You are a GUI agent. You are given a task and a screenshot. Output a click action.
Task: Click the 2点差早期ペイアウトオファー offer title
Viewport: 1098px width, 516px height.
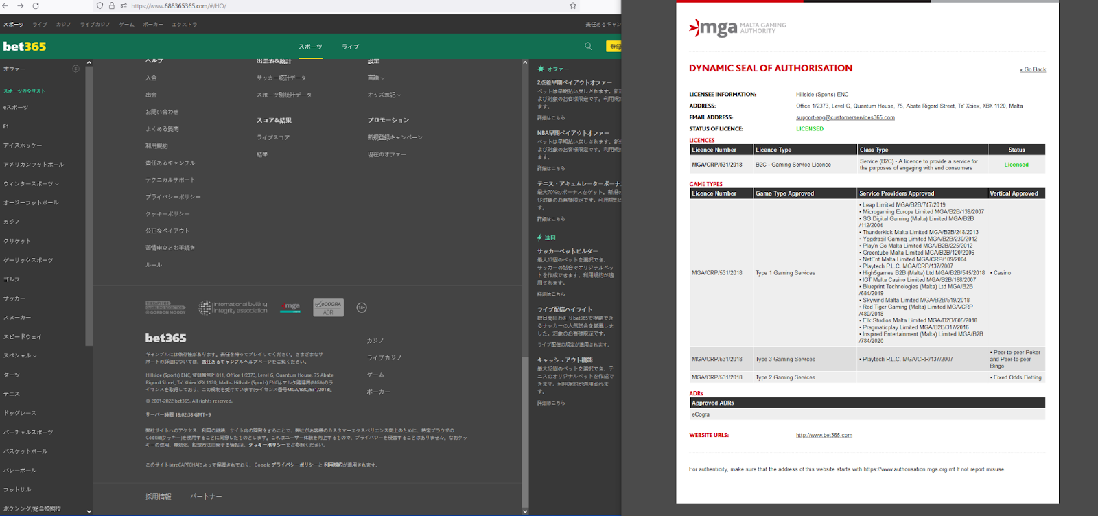(574, 82)
